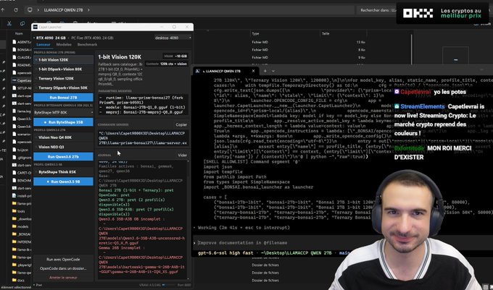Click the terminal tab PowerShell icon

point(198,71)
